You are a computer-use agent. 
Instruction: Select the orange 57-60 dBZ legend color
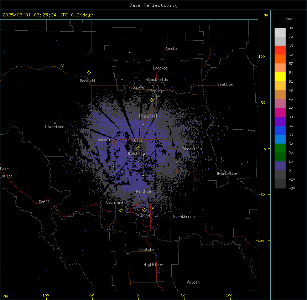pyautogui.click(x=280, y=59)
